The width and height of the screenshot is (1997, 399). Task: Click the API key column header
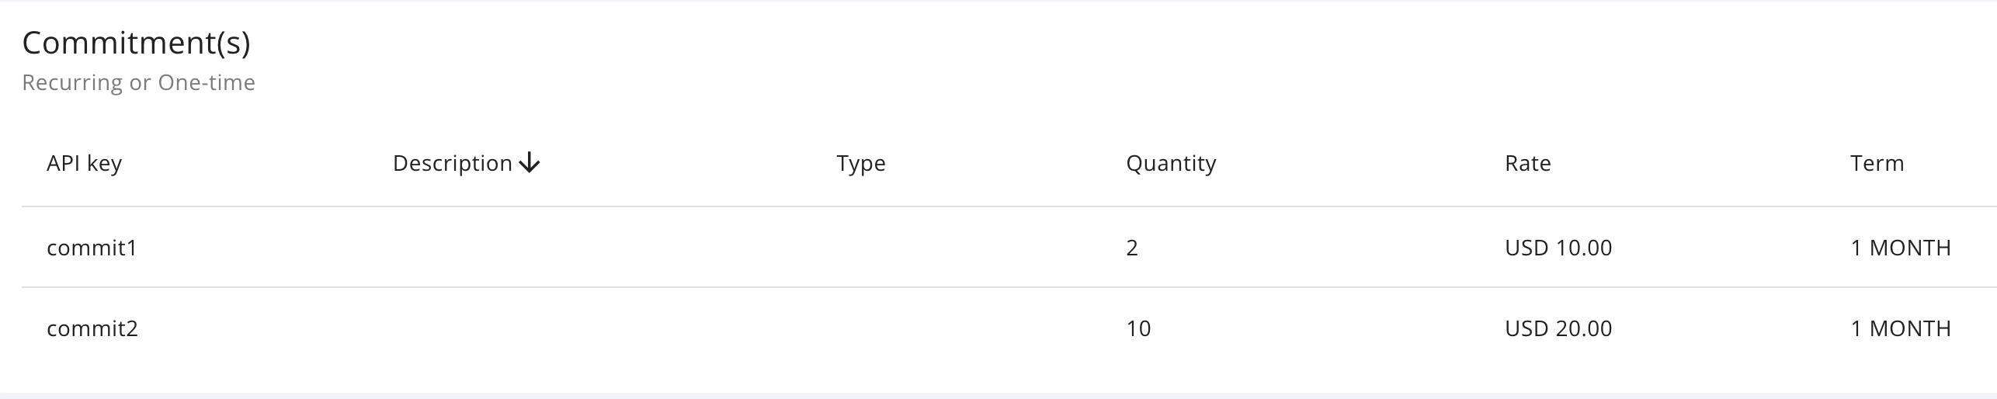[x=84, y=163]
